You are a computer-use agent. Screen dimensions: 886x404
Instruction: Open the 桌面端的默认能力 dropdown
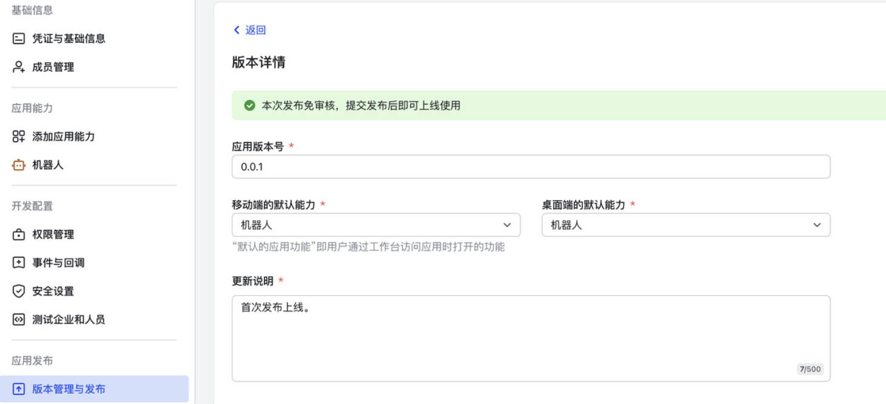pos(685,225)
